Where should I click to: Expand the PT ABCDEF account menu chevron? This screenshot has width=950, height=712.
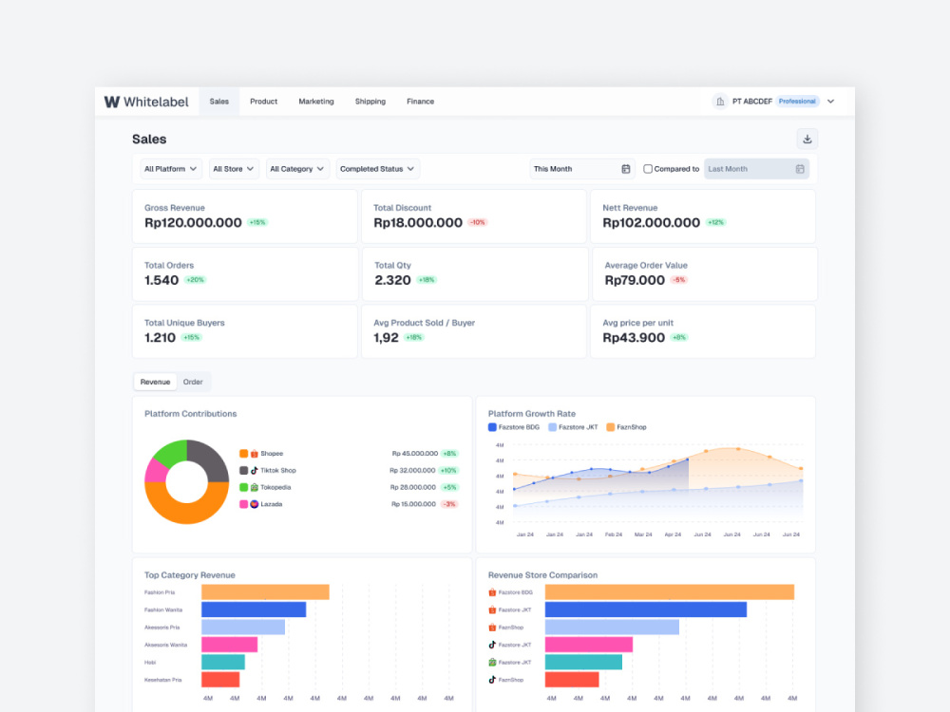click(x=830, y=102)
